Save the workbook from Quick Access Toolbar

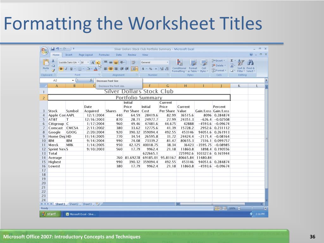pos(53,49)
